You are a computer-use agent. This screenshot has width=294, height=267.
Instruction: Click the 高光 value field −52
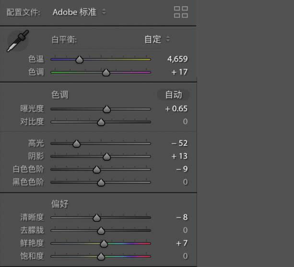coord(179,143)
